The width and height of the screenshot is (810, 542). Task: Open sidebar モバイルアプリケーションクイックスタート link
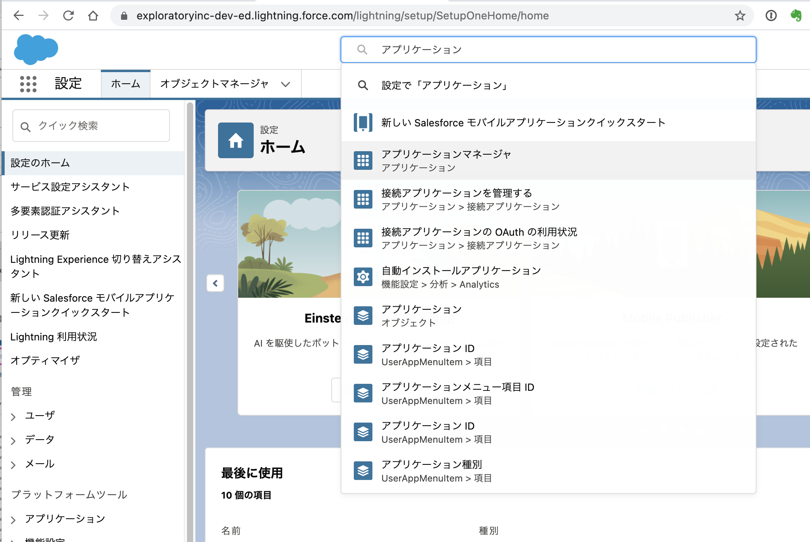point(93,305)
